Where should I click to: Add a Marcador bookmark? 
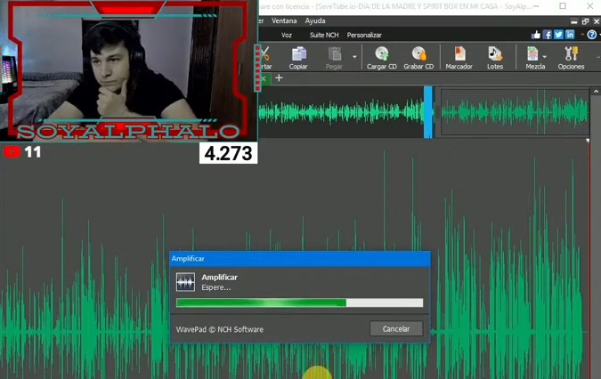[x=459, y=58]
